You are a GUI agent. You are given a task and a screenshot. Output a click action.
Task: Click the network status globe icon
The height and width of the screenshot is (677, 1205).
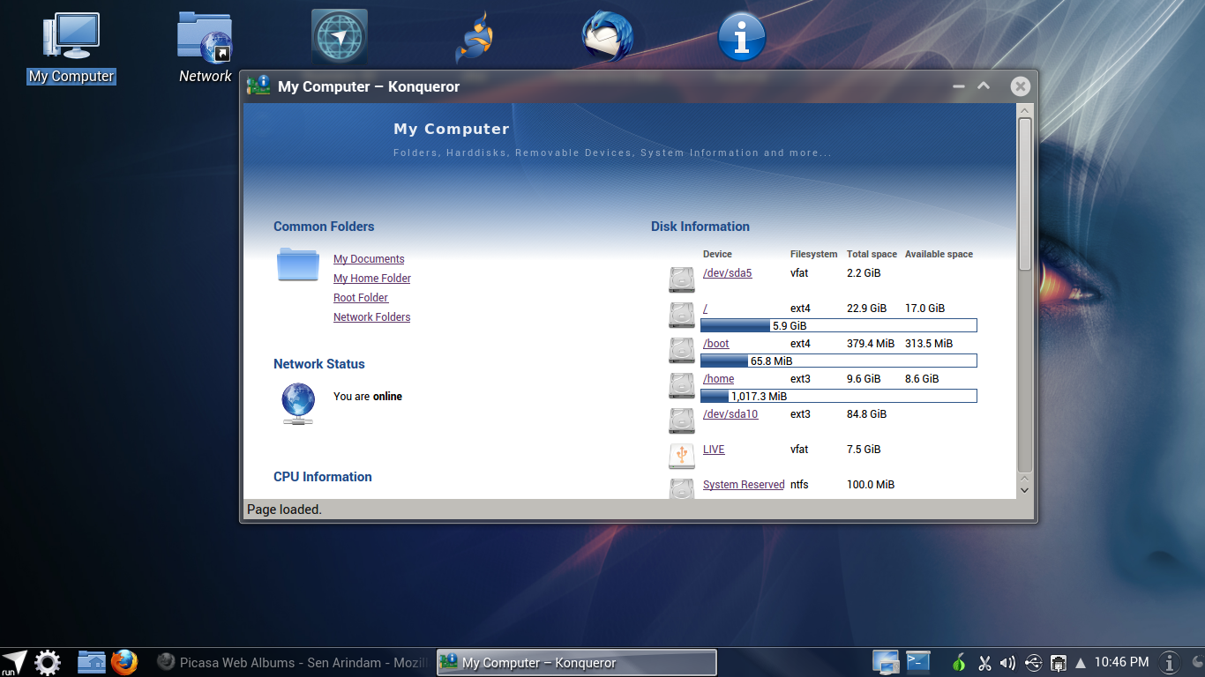(297, 401)
